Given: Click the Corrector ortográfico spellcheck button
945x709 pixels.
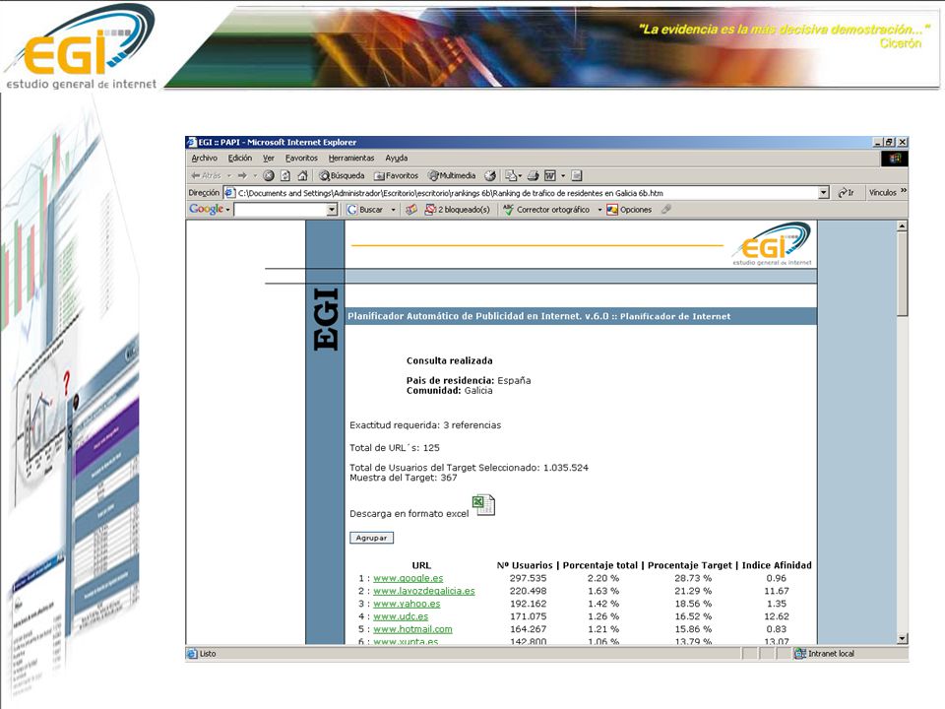Looking at the screenshot, I should pos(546,209).
